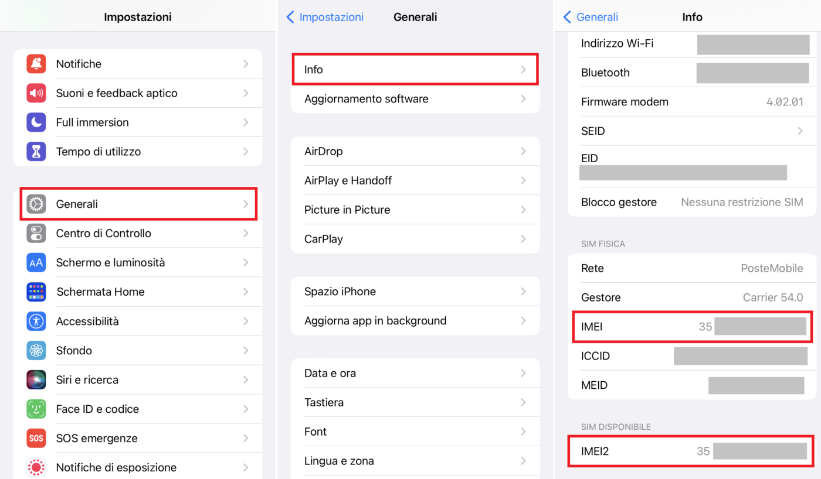Screen dimensions: 821x479
Task: Tap the red Notifiche bell icon
Action: [36, 64]
